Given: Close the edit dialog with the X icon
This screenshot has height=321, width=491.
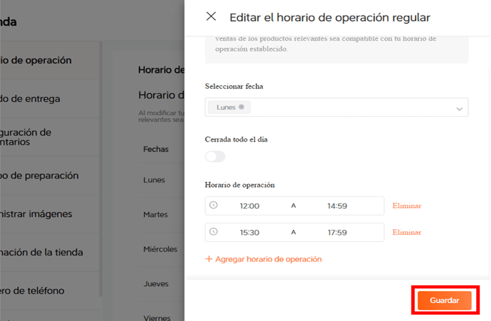Looking at the screenshot, I should pos(211,17).
